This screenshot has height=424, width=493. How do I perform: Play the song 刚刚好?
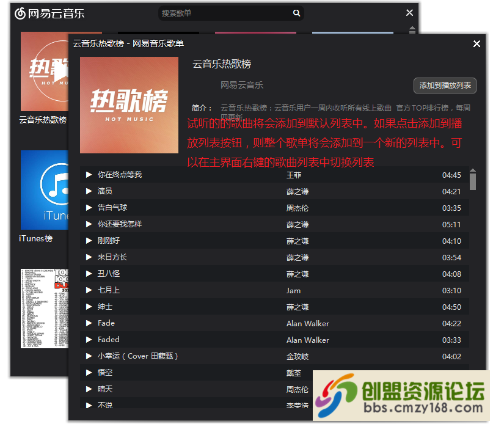pos(89,241)
